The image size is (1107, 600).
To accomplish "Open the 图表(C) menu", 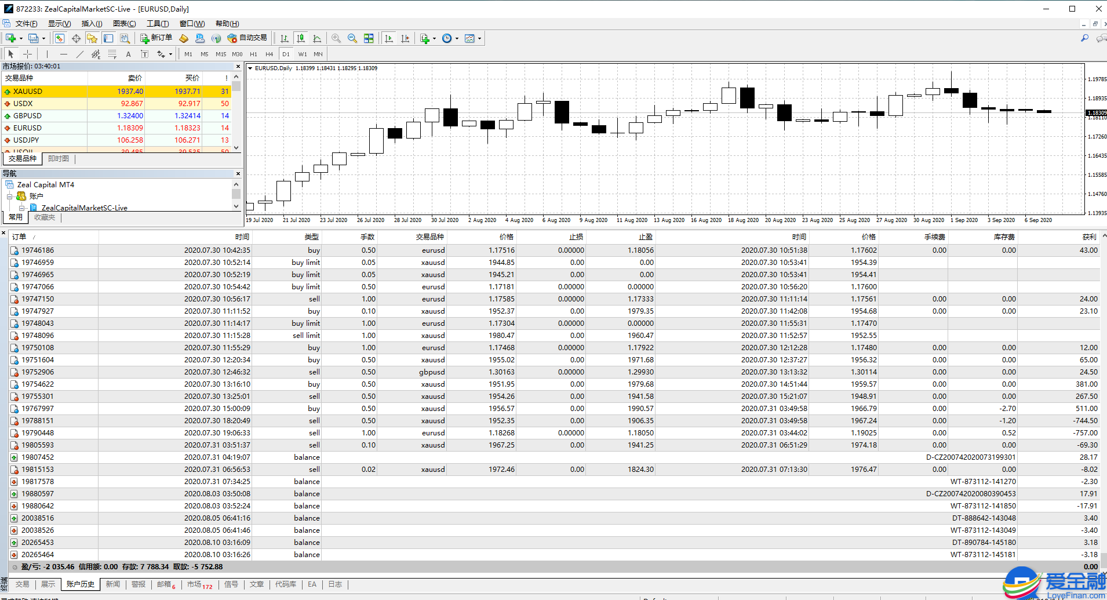I will click(x=125, y=24).
